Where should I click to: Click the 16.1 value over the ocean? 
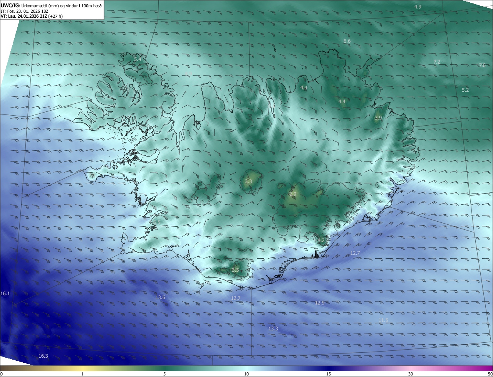(5, 293)
